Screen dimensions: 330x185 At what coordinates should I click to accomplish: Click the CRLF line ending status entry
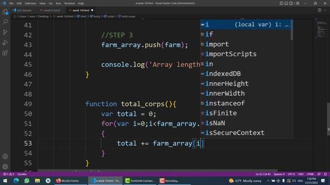(301, 174)
